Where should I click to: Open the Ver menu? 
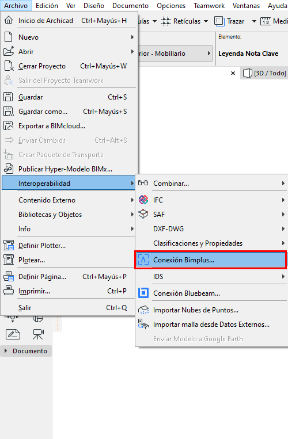tap(71, 6)
